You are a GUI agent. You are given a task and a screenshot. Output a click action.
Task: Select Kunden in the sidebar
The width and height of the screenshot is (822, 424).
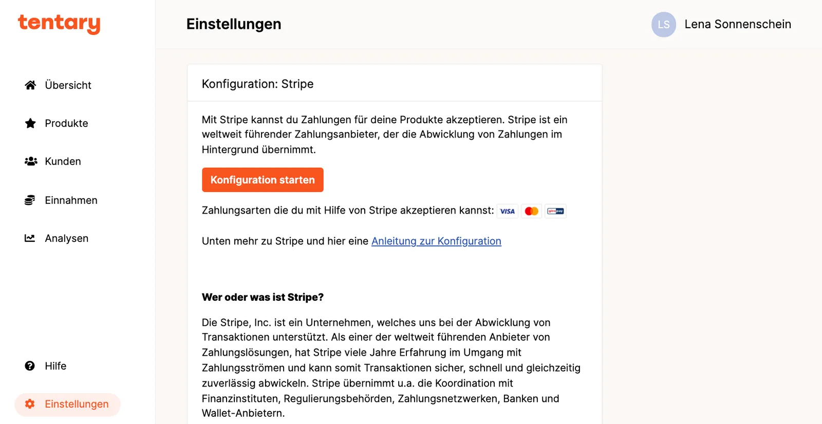63,161
